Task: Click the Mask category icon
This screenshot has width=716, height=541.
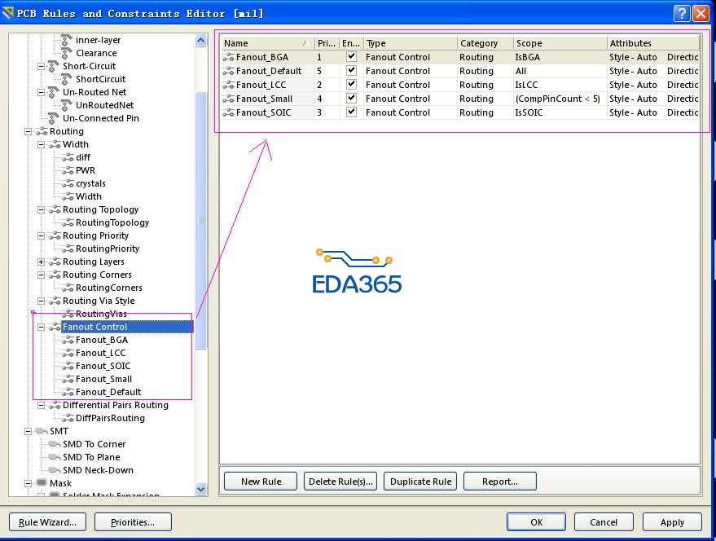Action: pos(42,483)
